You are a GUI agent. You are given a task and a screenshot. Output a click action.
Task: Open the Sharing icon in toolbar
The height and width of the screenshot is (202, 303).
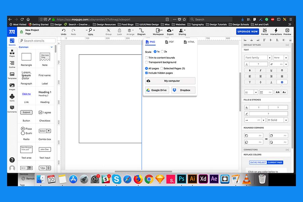coord(182,30)
